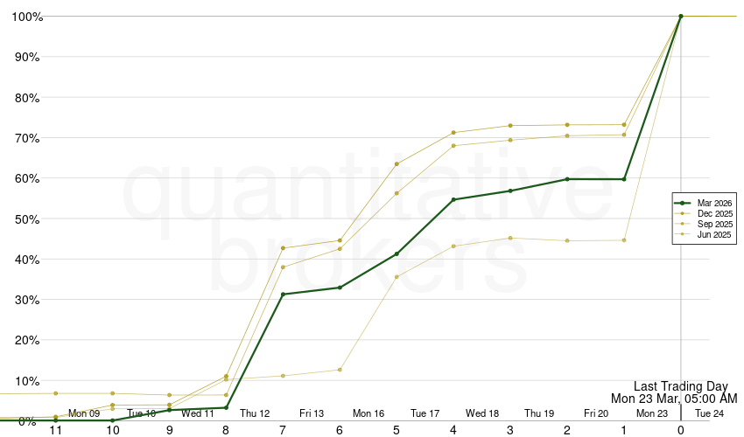Select the dark green point at day 4

click(x=453, y=199)
